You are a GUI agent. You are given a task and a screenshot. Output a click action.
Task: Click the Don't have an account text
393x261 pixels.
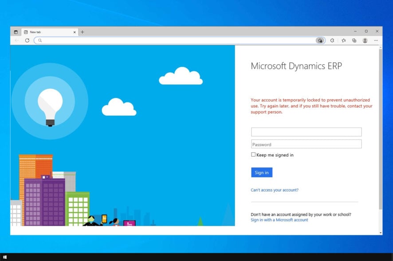(301, 215)
